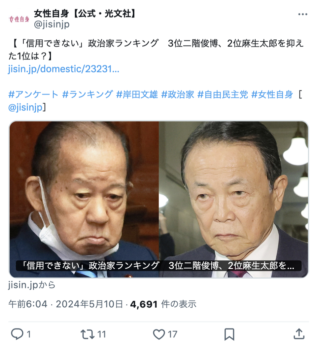Bookmark this post
Viewport: 317px width, 345px height.
click(229, 334)
